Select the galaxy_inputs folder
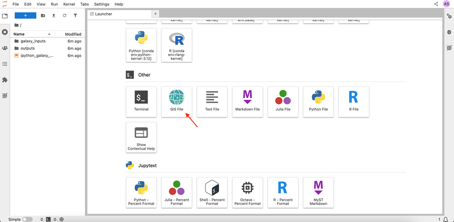The image size is (454, 222). click(48, 41)
